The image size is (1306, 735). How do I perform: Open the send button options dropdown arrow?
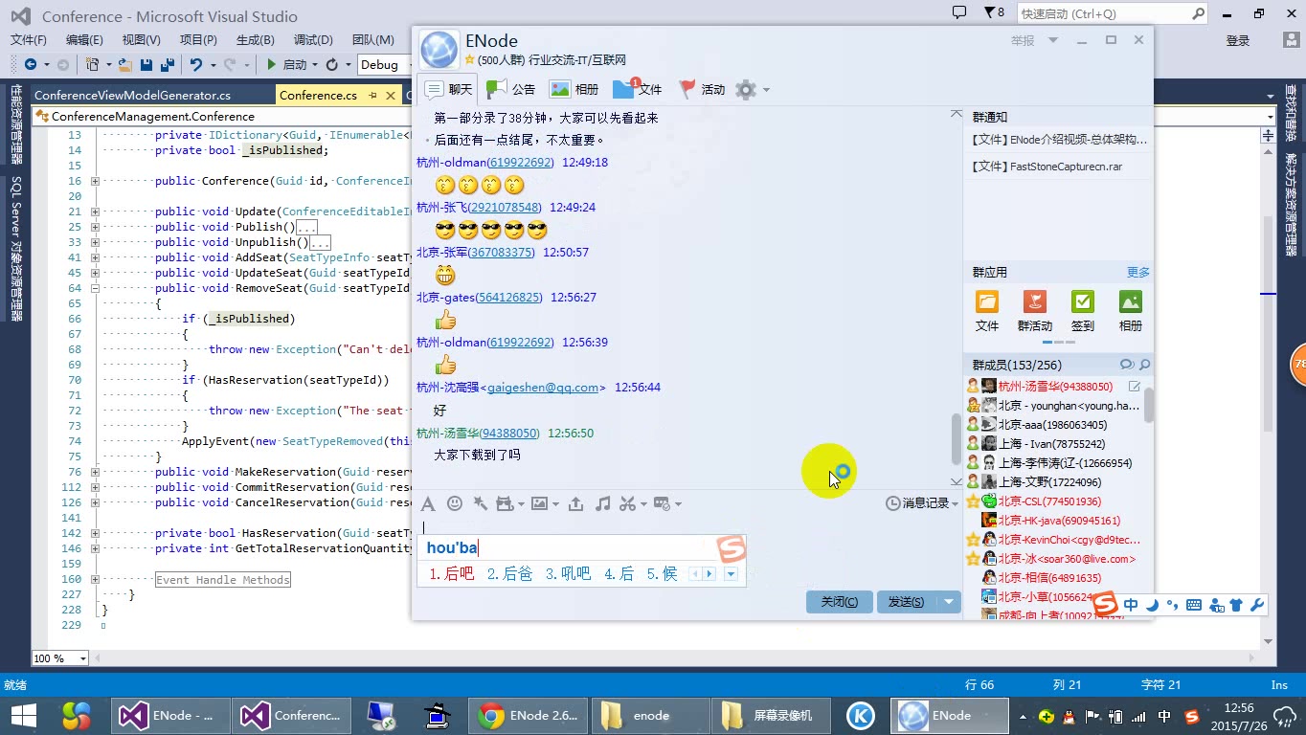pos(948,601)
